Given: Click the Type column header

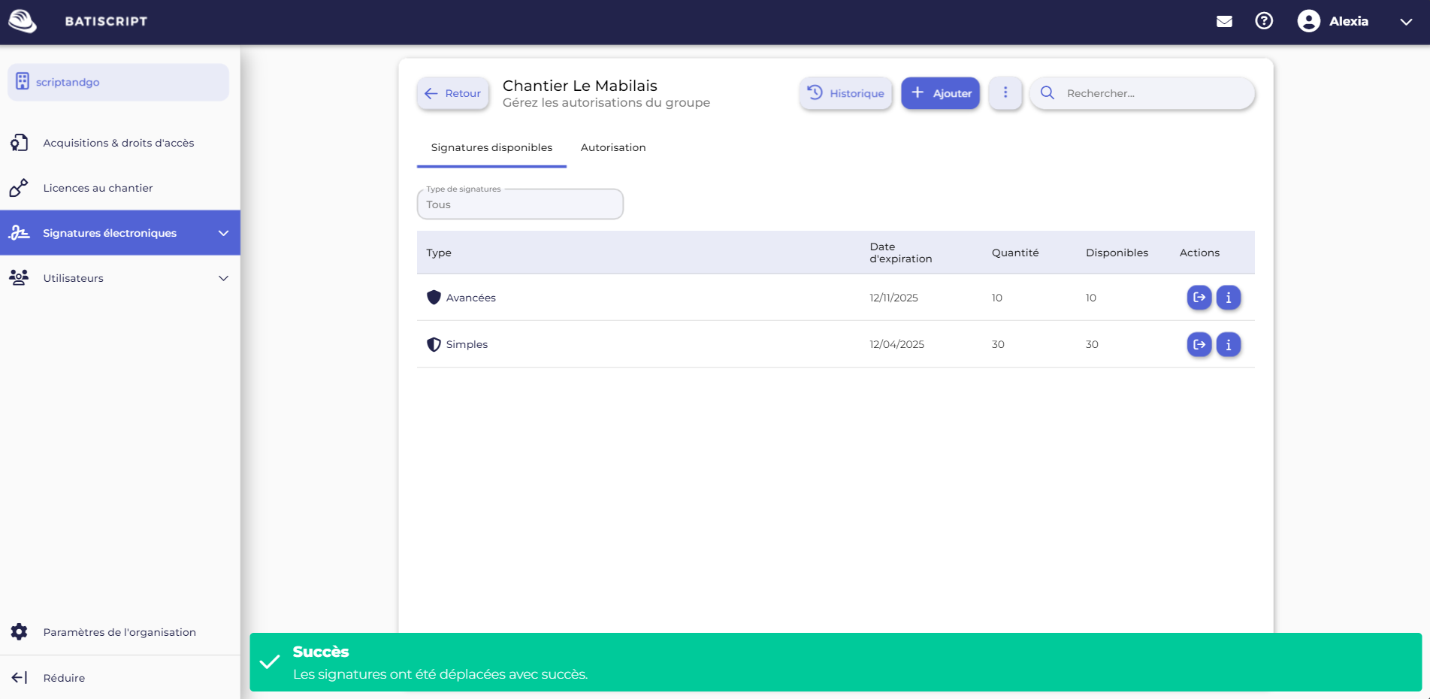Looking at the screenshot, I should click(x=439, y=253).
